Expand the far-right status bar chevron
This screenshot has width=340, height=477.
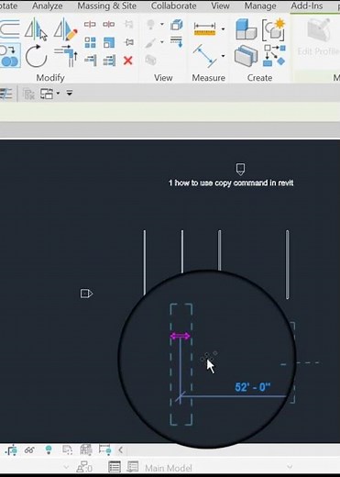click(290, 467)
